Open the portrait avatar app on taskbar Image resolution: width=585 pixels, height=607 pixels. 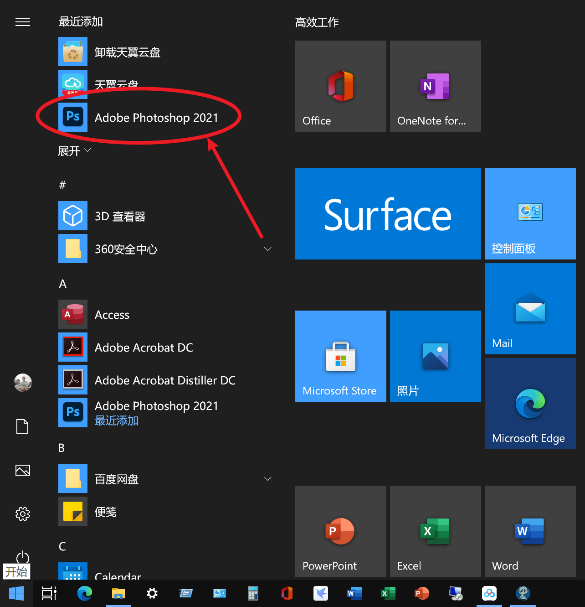(x=523, y=593)
